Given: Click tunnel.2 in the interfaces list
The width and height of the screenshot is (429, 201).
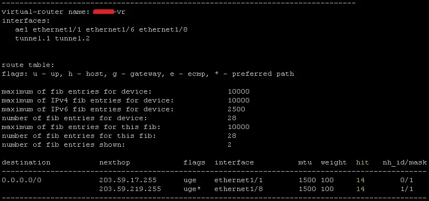Looking at the screenshot, I should pyautogui.click(x=73, y=38).
